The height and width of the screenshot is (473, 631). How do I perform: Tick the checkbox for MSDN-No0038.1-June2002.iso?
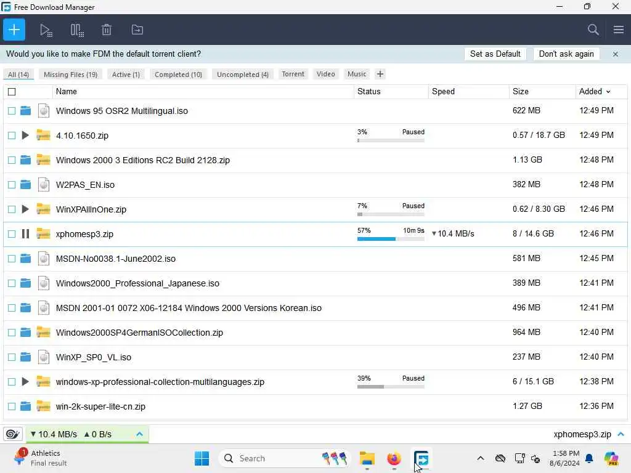[12, 259]
